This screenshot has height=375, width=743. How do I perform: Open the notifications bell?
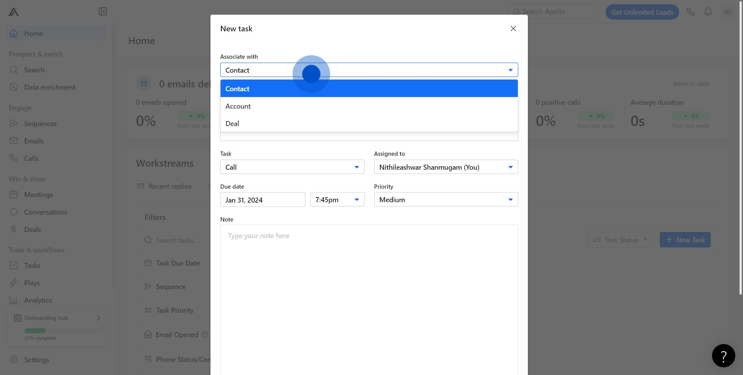click(708, 12)
